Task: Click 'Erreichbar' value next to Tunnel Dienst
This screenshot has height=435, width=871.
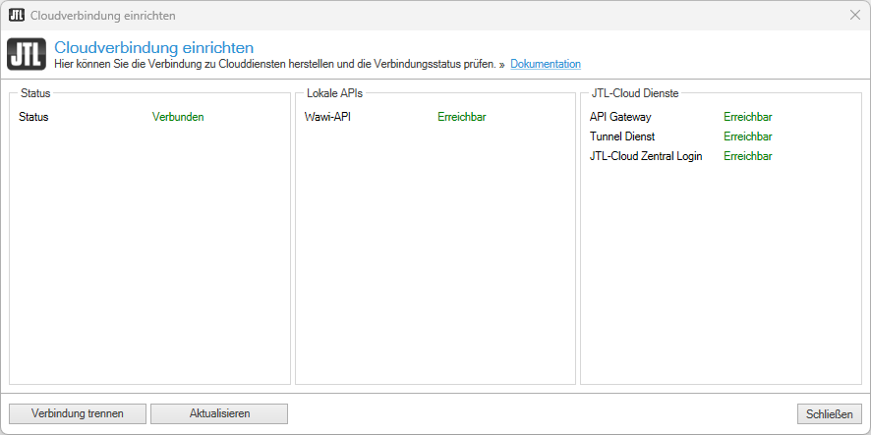Action: (x=748, y=136)
